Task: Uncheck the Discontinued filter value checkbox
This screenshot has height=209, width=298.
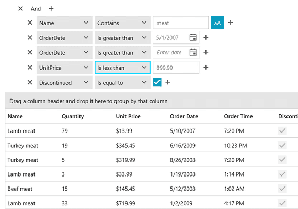Action: pyautogui.click(x=157, y=82)
